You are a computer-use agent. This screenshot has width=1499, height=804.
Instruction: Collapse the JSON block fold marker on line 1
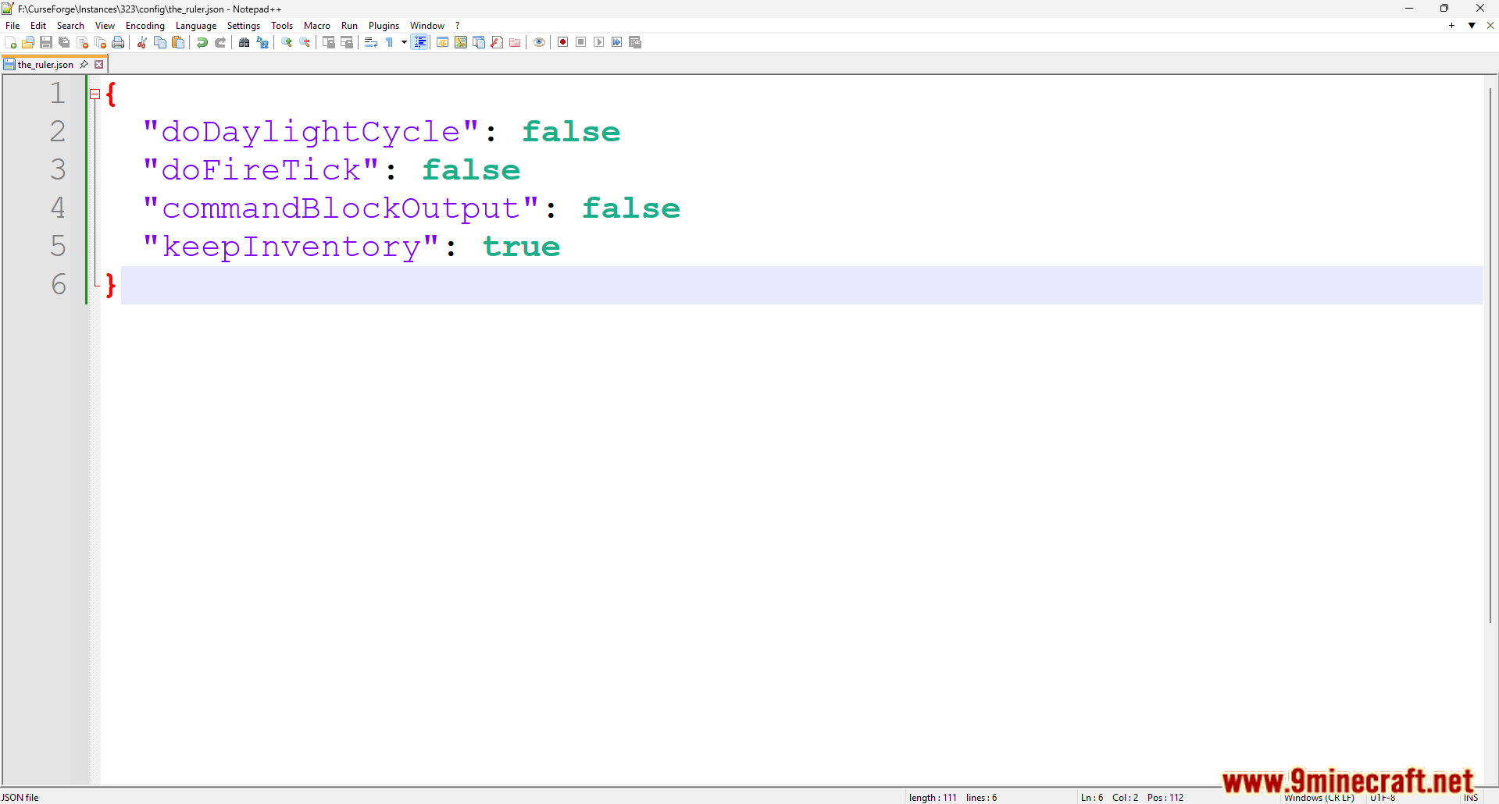[95, 94]
